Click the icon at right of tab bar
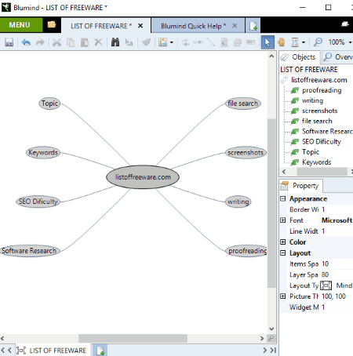Screen dimensions: 353x356 coord(345,24)
